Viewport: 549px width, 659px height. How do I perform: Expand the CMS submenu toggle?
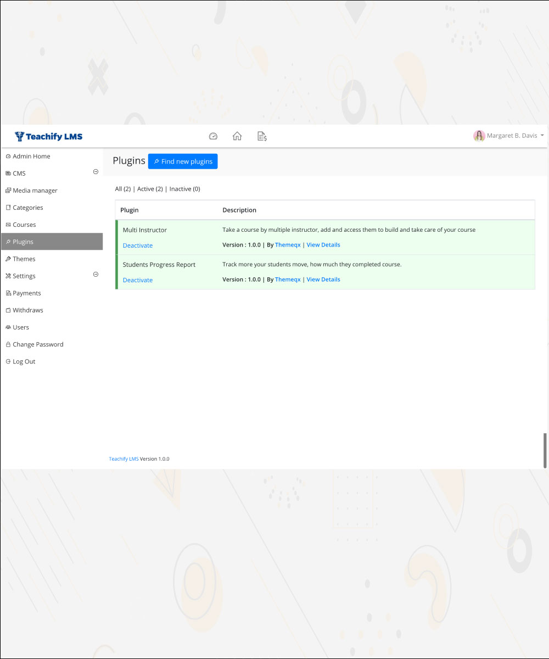[x=96, y=172]
